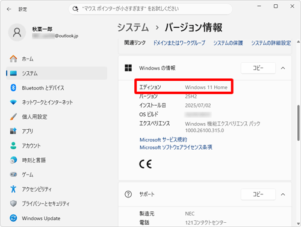Click the Windows Update sync icon

[x=13, y=218]
